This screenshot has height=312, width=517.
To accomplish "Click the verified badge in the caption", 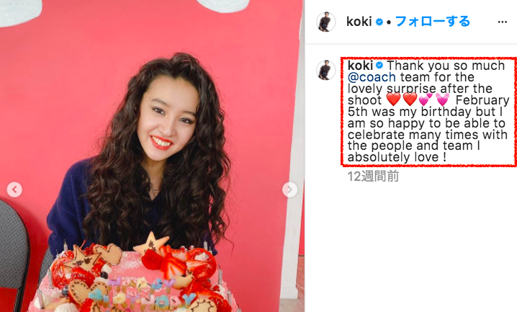I will [379, 66].
